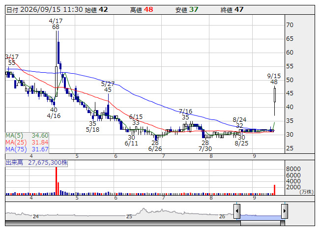Click the right handle arrow of range slider
The height and width of the screenshot is (231, 321).
(x=285, y=211)
